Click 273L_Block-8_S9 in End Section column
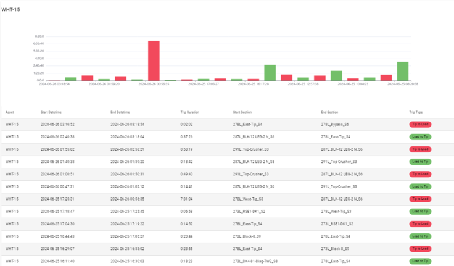 (335, 249)
